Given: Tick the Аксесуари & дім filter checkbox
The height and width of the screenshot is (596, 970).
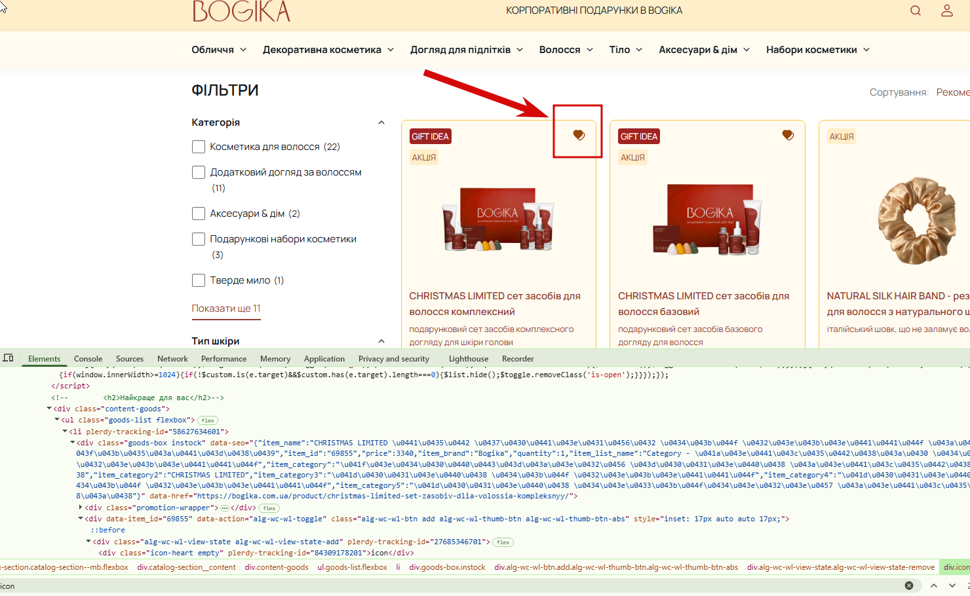Looking at the screenshot, I should (199, 214).
